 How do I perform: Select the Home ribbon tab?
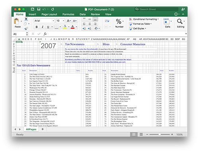[x=20, y=14]
